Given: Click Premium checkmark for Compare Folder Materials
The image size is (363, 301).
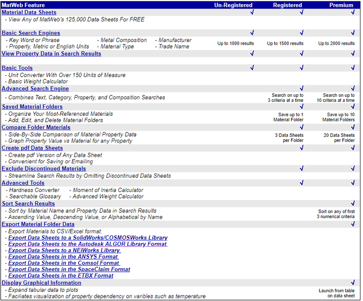Looking at the screenshot, I should (x=353, y=127).
